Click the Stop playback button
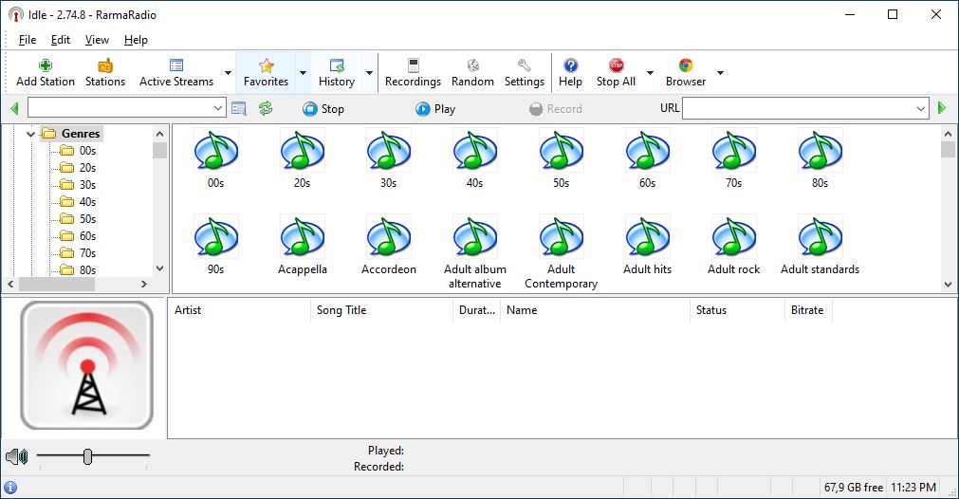The width and height of the screenshot is (959, 499). click(323, 109)
